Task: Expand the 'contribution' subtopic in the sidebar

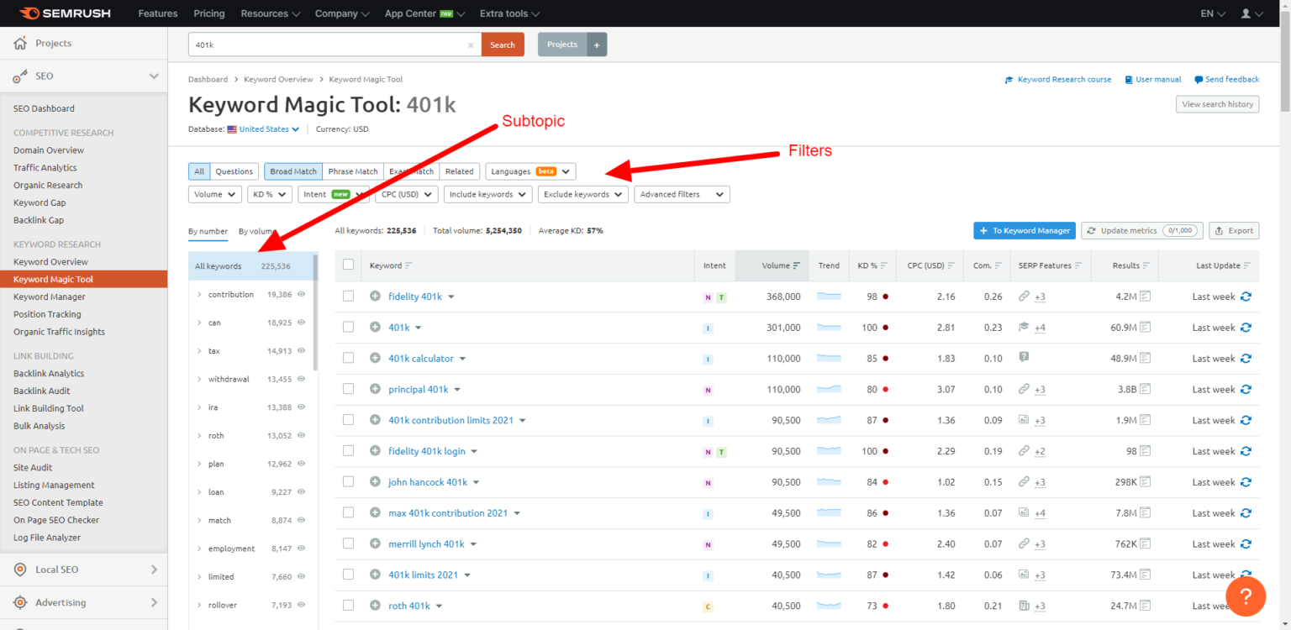Action: tap(200, 294)
